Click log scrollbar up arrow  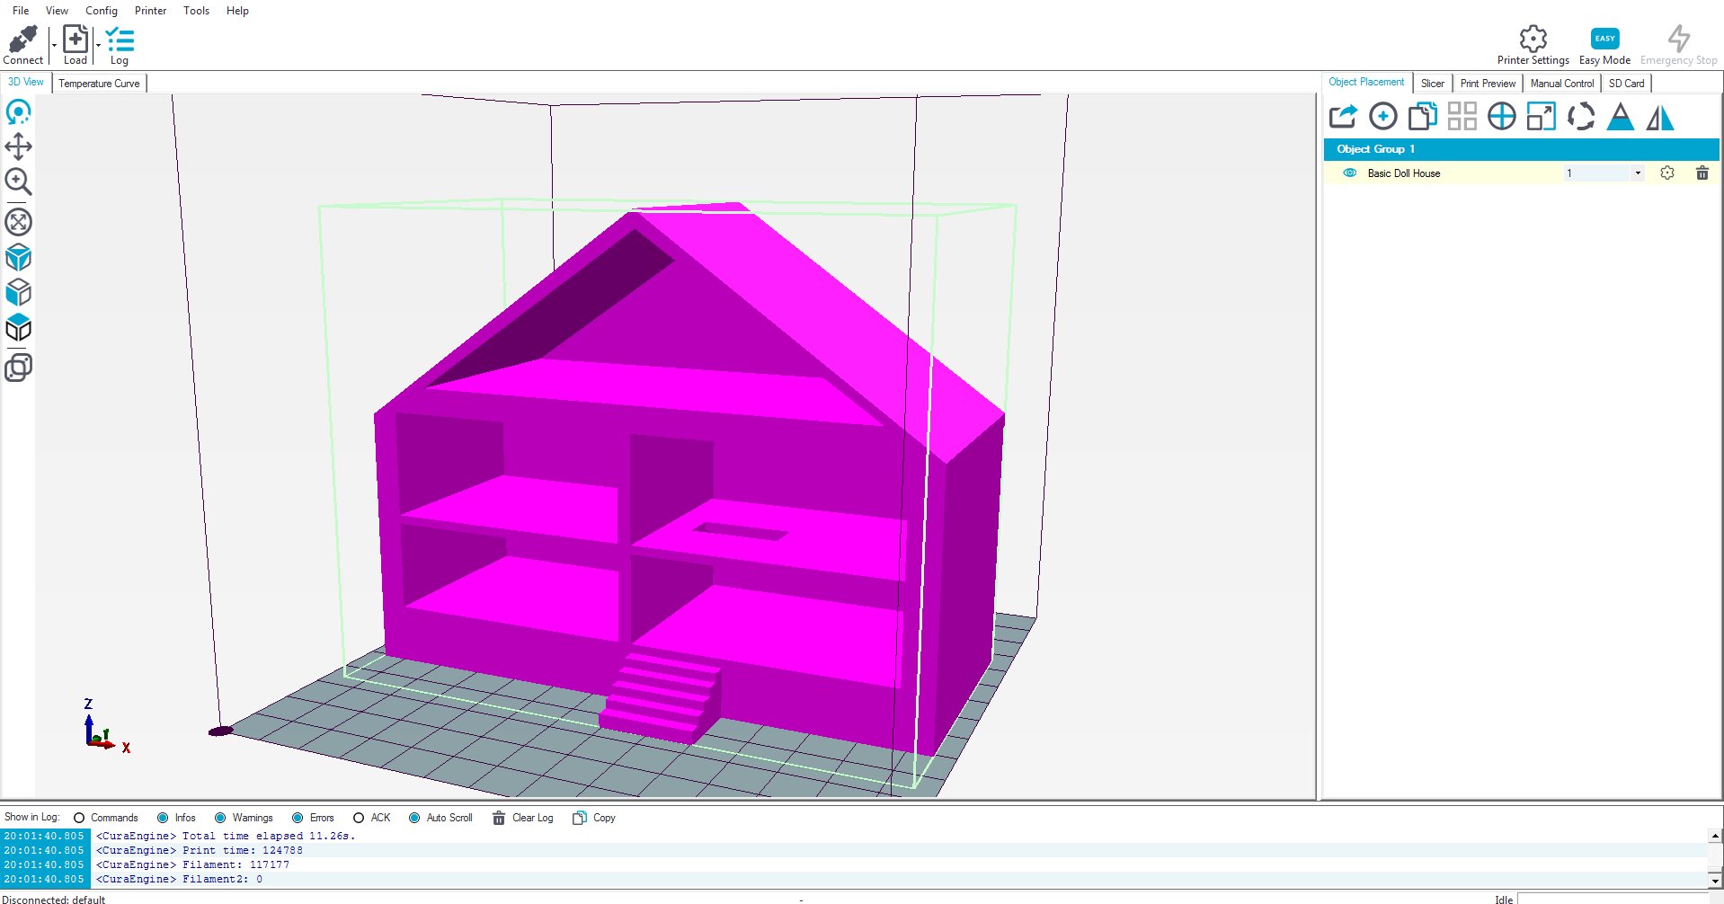1715,836
